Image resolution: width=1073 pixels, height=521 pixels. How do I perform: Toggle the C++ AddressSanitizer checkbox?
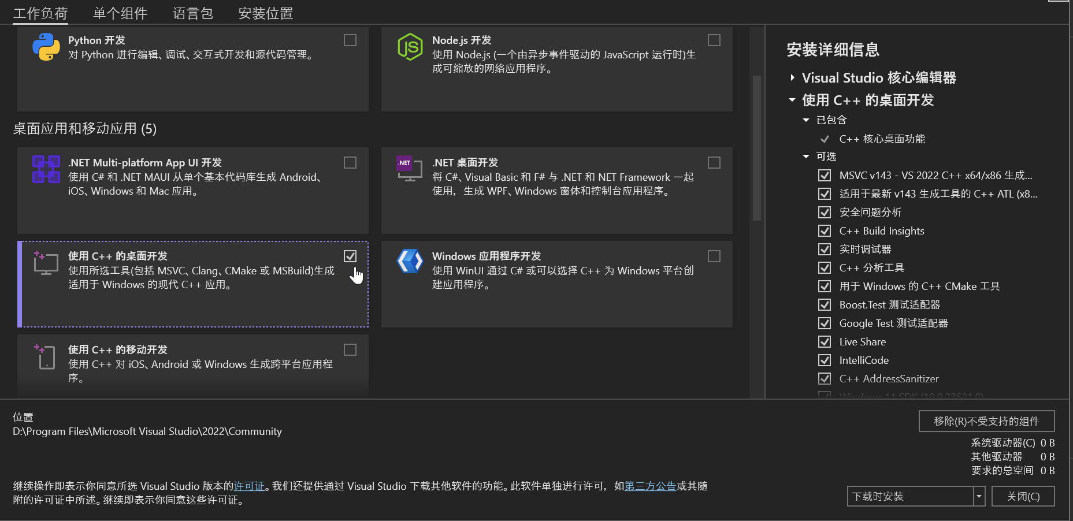[825, 378]
